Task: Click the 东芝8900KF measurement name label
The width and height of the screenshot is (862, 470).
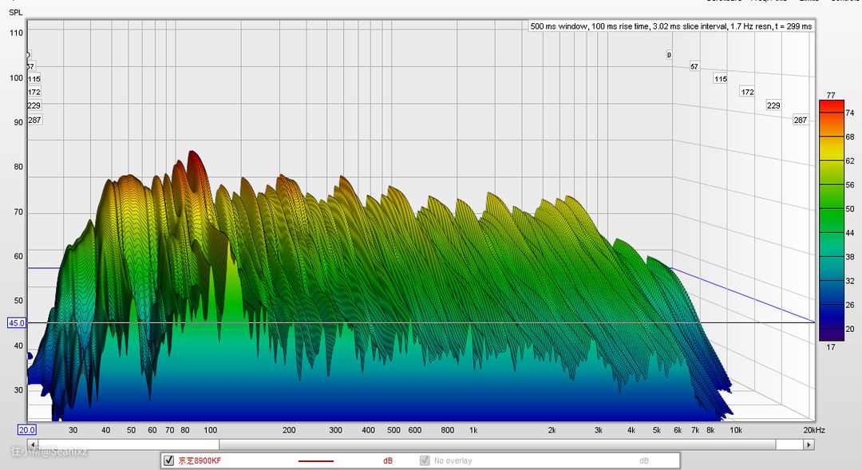Action: 200,461
